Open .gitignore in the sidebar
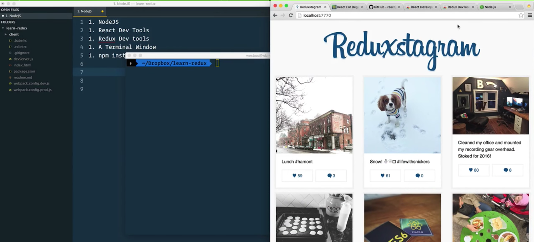Viewport: 534px width, 242px height. 21,53
